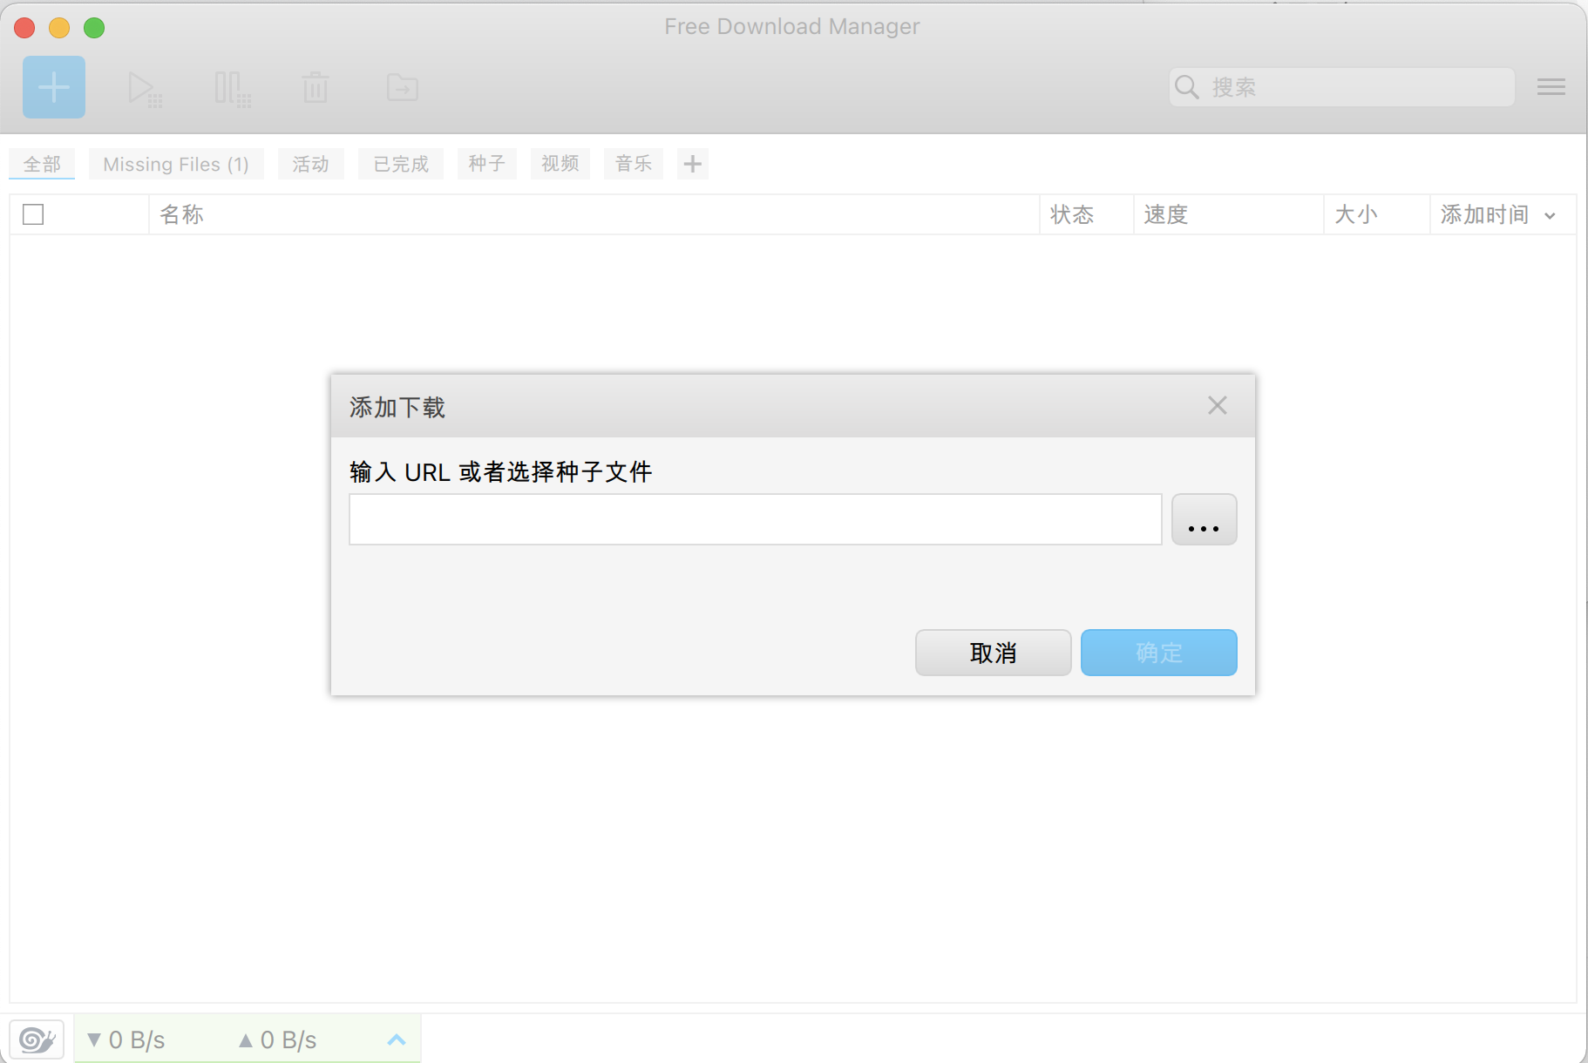Select the 种子 tab

tap(486, 164)
